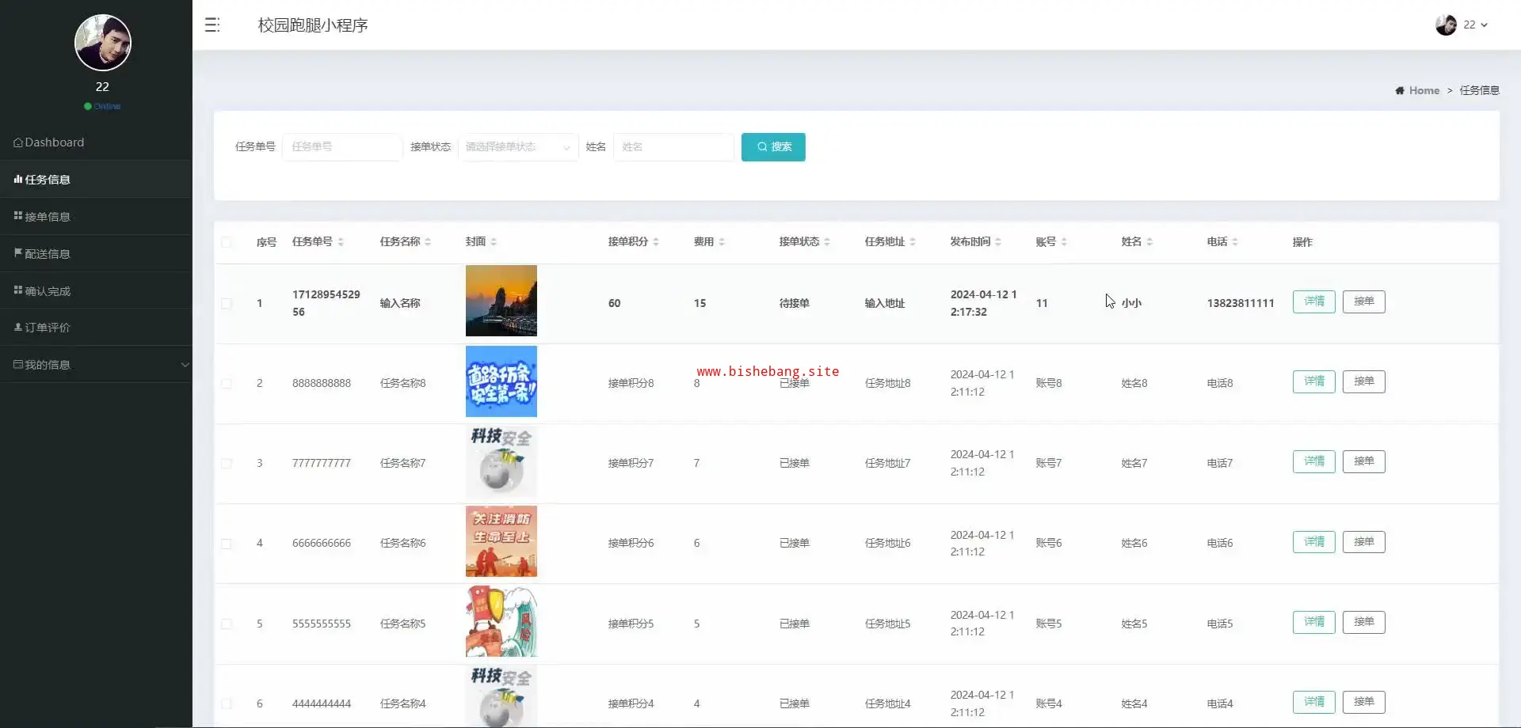
Task: Check the checkbox for row 3
Action: [x=227, y=464]
